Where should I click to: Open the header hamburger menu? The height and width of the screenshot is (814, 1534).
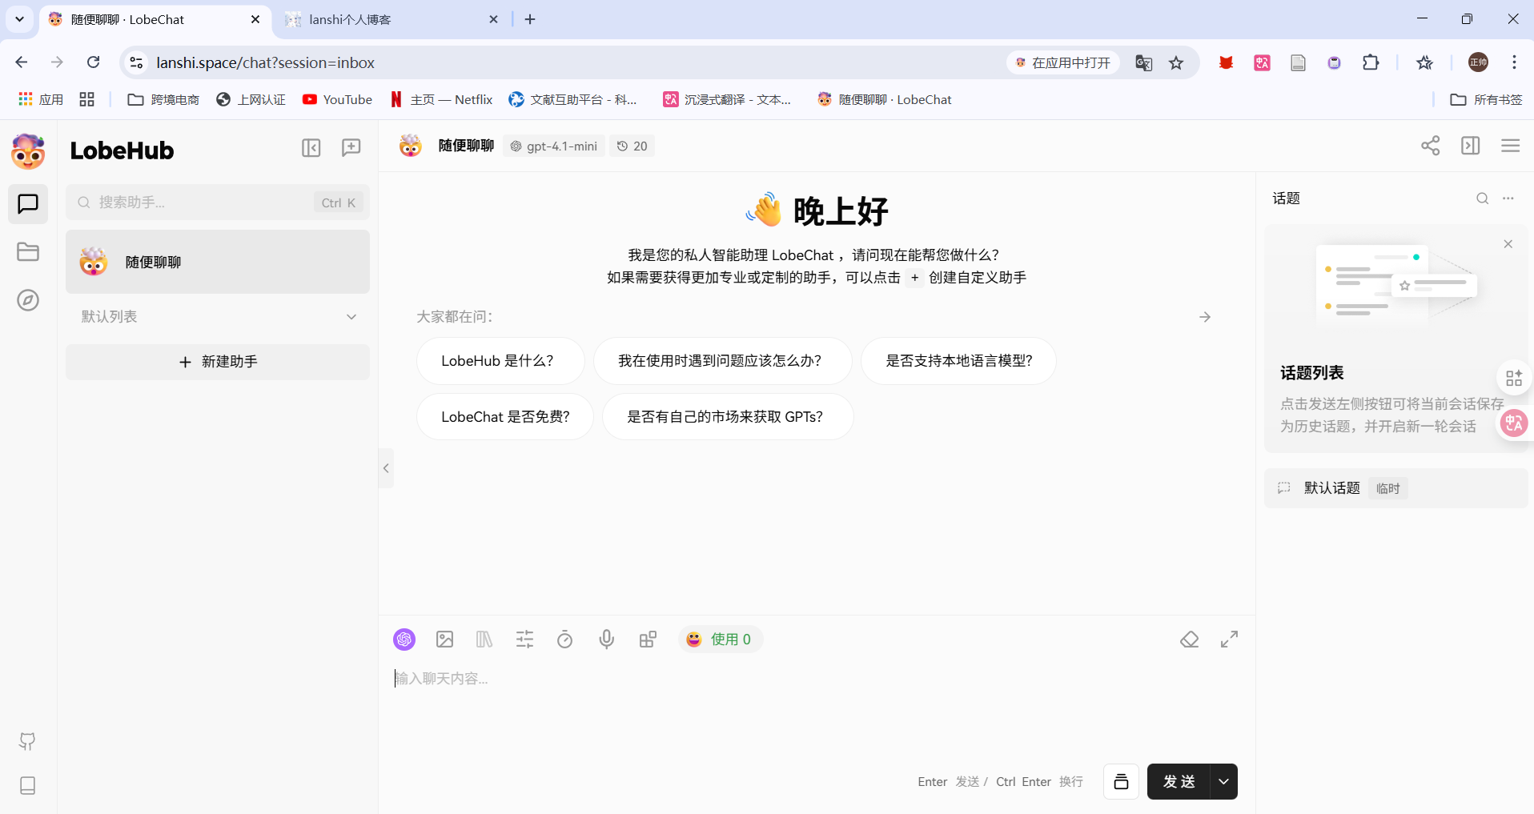tap(1510, 146)
